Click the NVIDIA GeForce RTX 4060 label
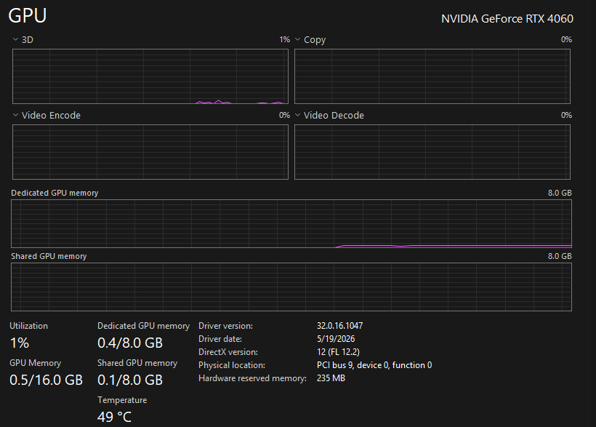Screen dimensions: 596x427 tap(507, 19)
